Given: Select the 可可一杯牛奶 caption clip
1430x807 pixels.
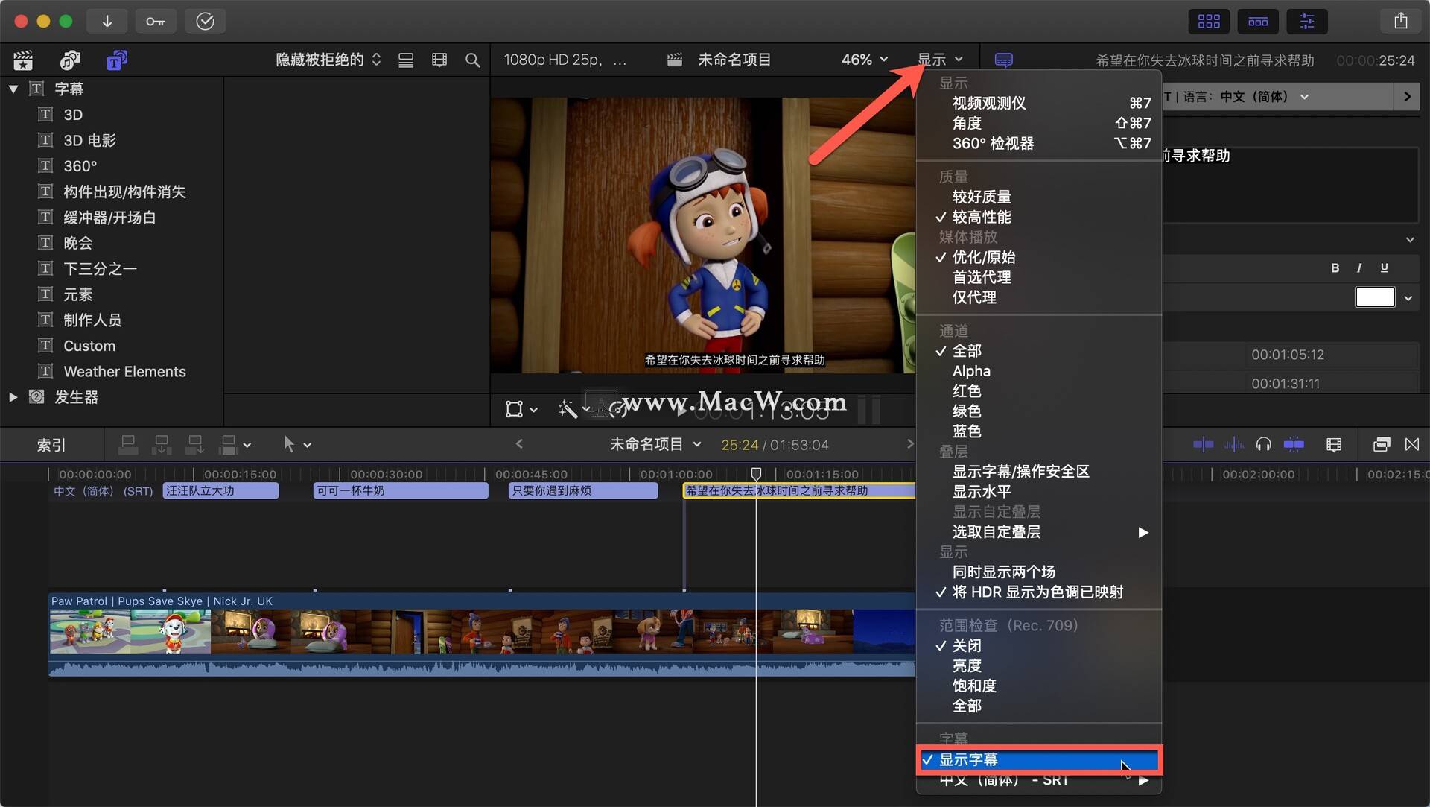Looking at the screenshot, I should click(400, 490).
